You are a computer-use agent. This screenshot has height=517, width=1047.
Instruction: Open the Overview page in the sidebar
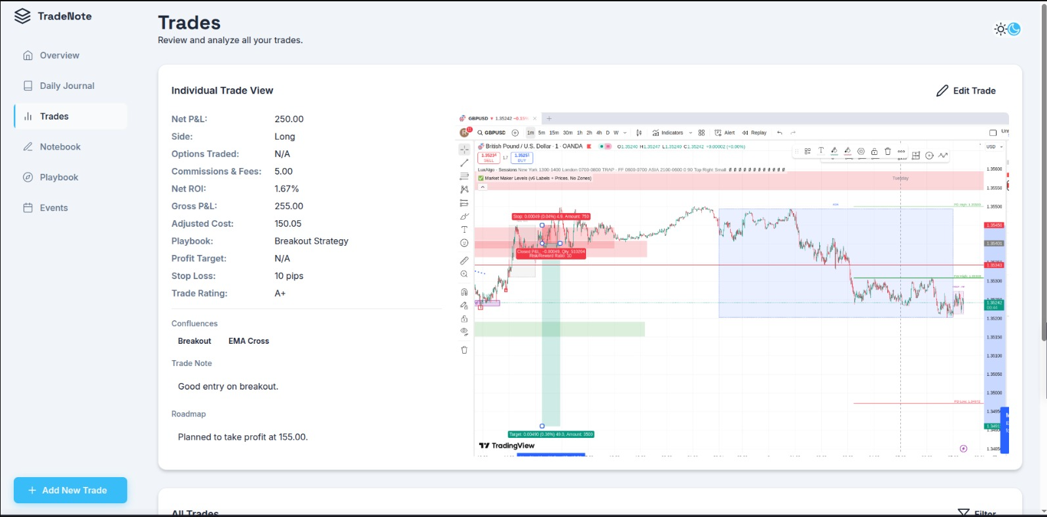(x=71, y=56)
